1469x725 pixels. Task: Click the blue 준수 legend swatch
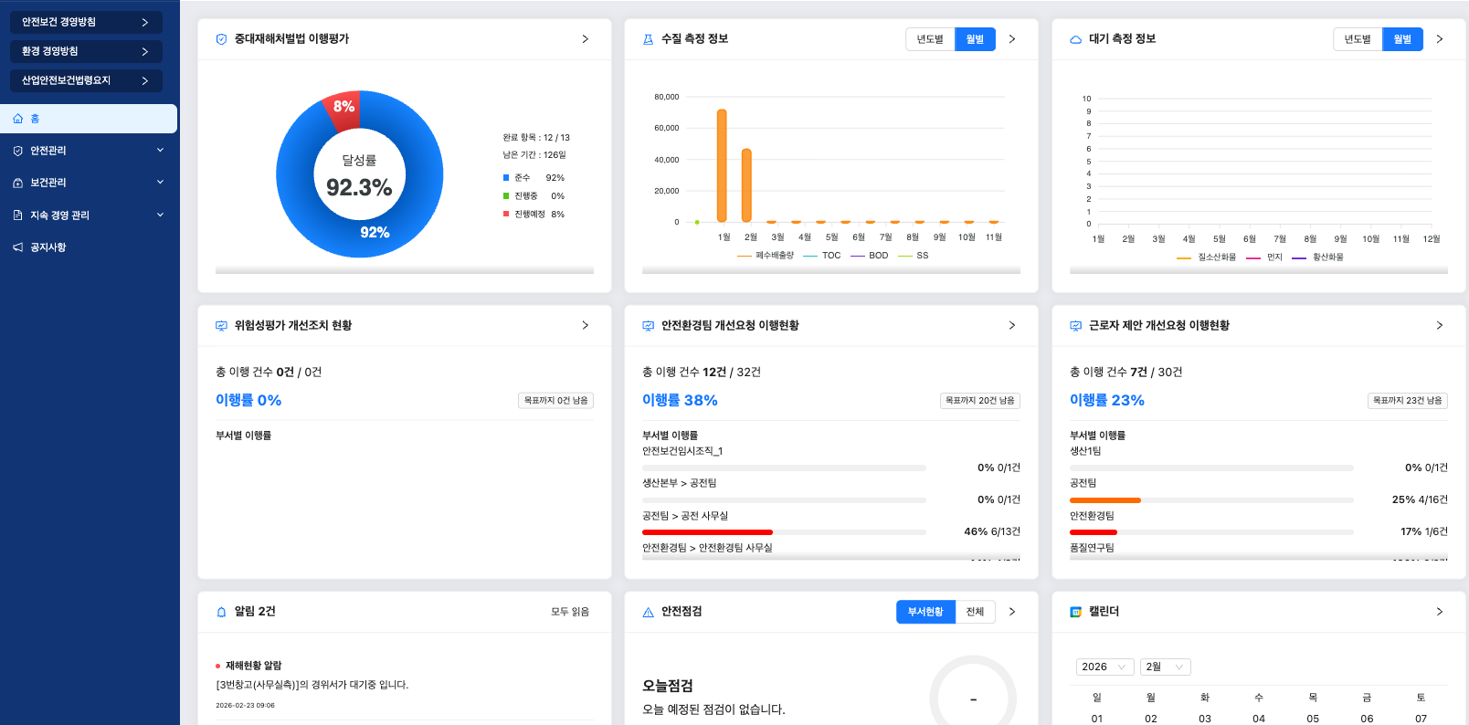pos(506,178)
